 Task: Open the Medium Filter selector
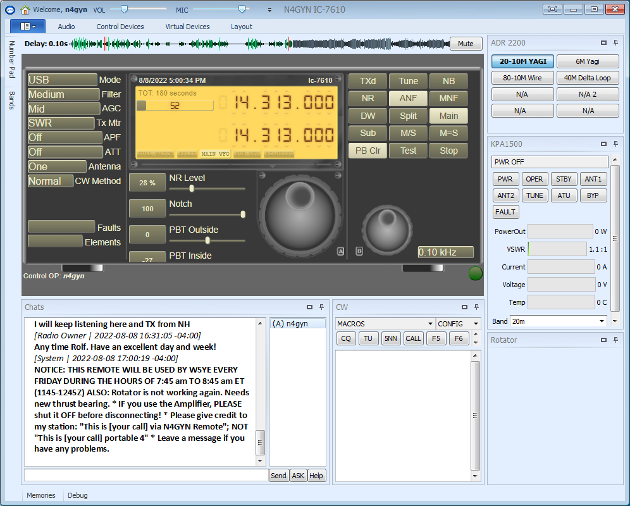(63, 94)
